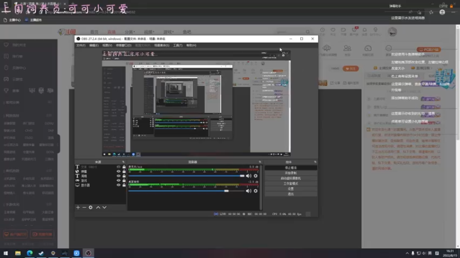
Task: Open the Douyu user avatar
Action: point(392,32)
